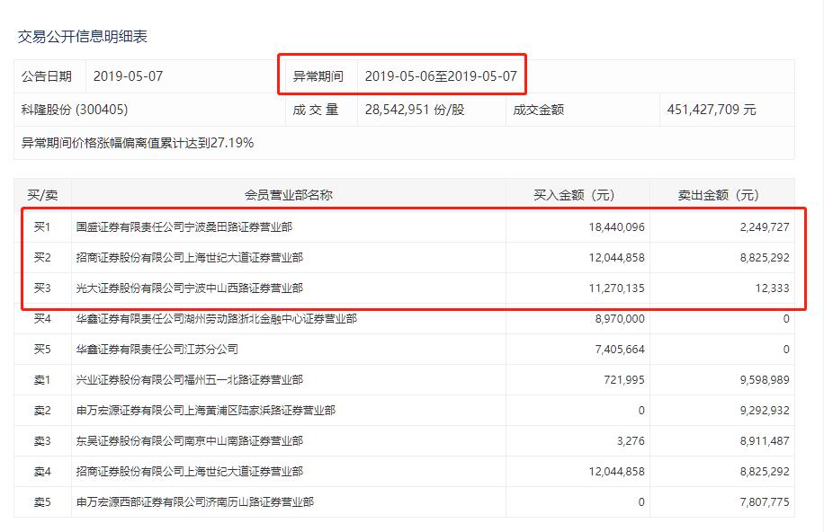Open 申万宏源西部证券济南历山路证券营业部
The height and width of the screenshot is (532, 824).
[195, 502]
